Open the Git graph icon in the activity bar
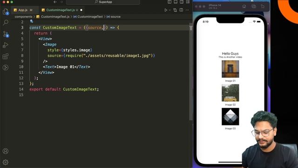 tap(6, 67)
